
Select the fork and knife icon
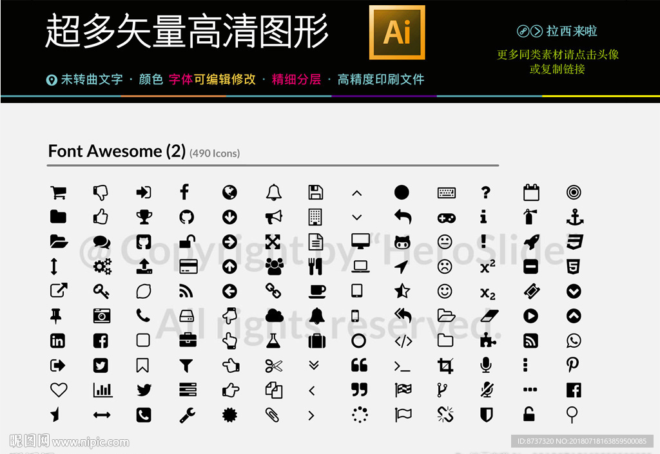pos(316,267)
